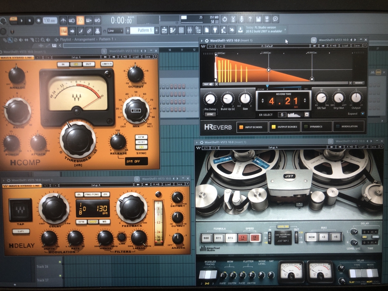Screen dimensions: 388x291
Task: Expand the HReverb Expand arrow
Action: coord(363,114)
